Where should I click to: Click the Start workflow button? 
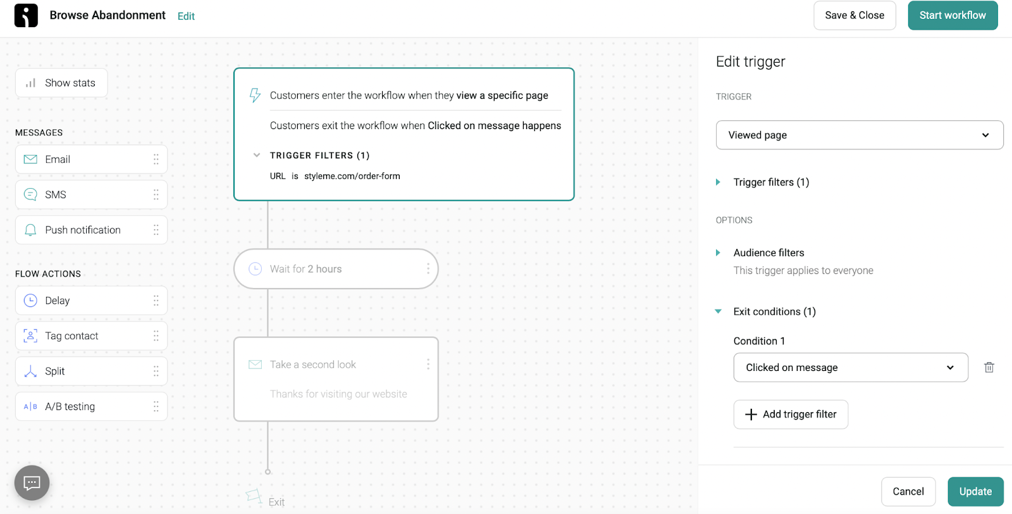coord(953,15)
